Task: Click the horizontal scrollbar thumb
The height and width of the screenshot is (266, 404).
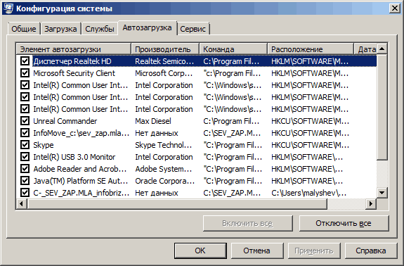Action: pyautogui.click(x=177, y=204)
